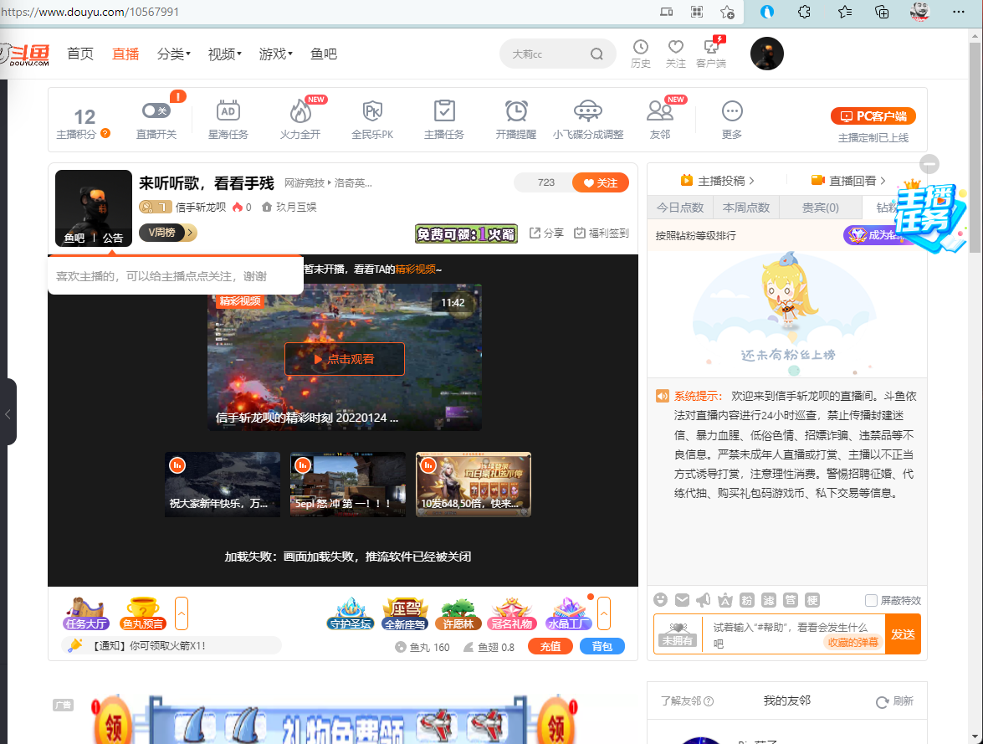Click the 福利签到 check-in link
The image size is (983, 744).
tap(602, 233)
